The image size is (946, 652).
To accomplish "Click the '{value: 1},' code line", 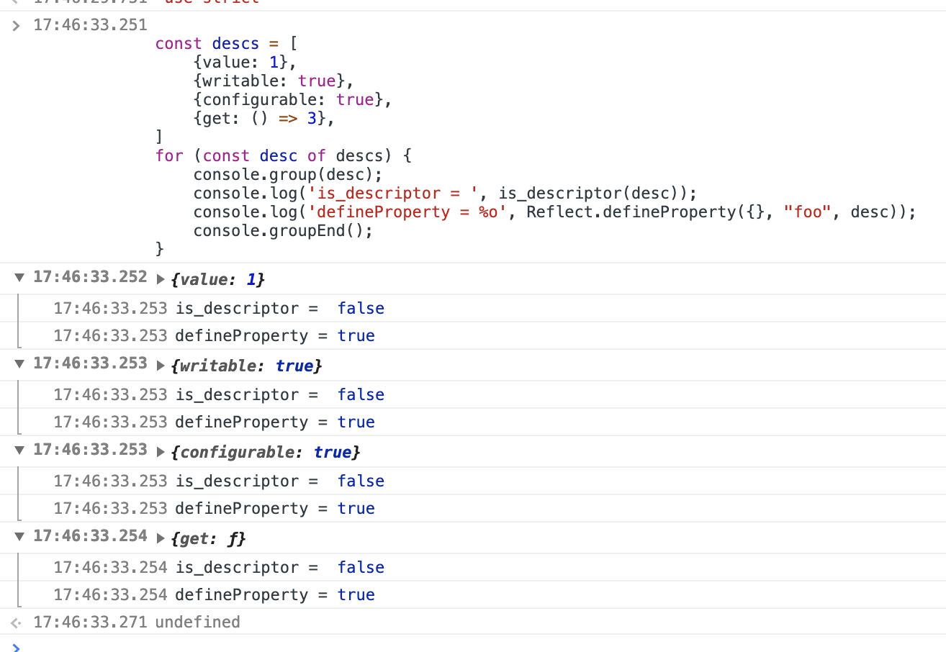I will pos(245,62).
